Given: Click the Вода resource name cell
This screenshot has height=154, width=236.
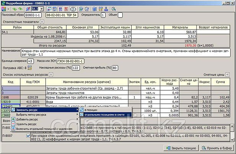Looking at the screenshot, I should (x=87, y=102).
